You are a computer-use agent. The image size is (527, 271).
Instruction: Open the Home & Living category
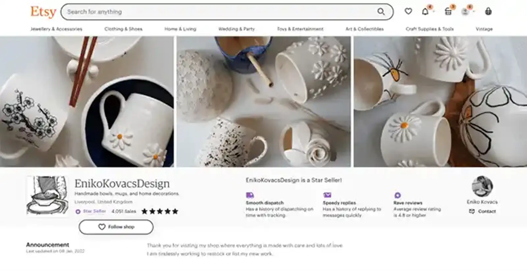(180, 29)
